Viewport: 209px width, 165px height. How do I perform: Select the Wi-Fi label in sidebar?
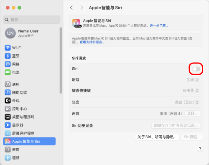click(x=17, y=48)
